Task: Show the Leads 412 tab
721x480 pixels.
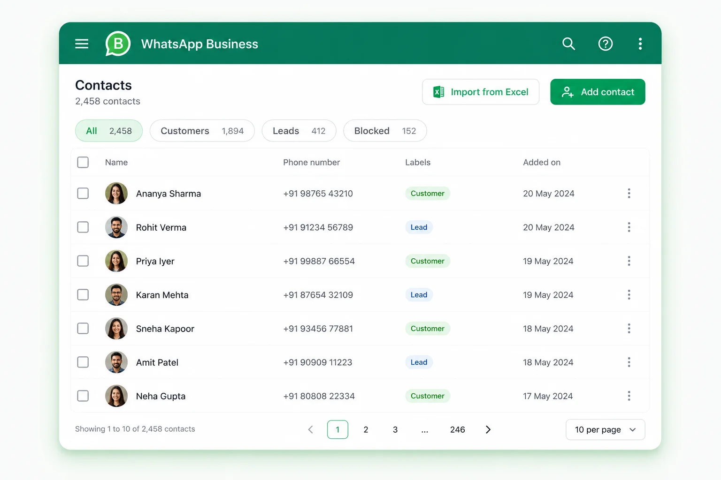Action: point(299,131)
